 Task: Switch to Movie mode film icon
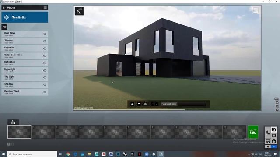point(274,136)
